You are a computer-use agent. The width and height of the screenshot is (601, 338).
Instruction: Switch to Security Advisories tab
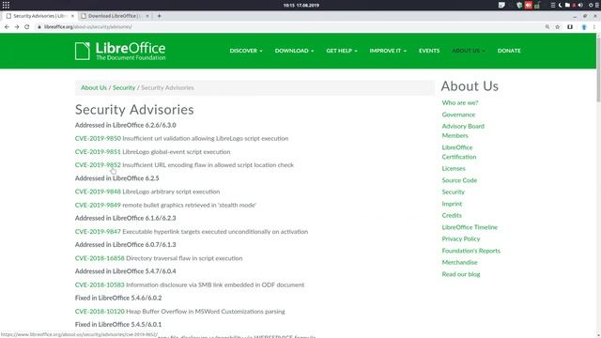pyautogui.click(x=39, y=16)
